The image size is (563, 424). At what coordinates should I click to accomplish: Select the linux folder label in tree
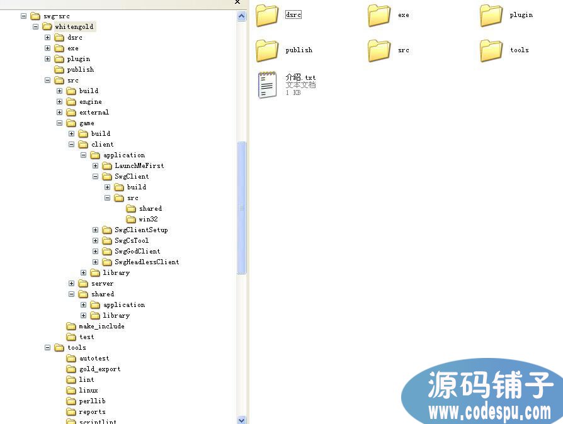coord(88,390)
